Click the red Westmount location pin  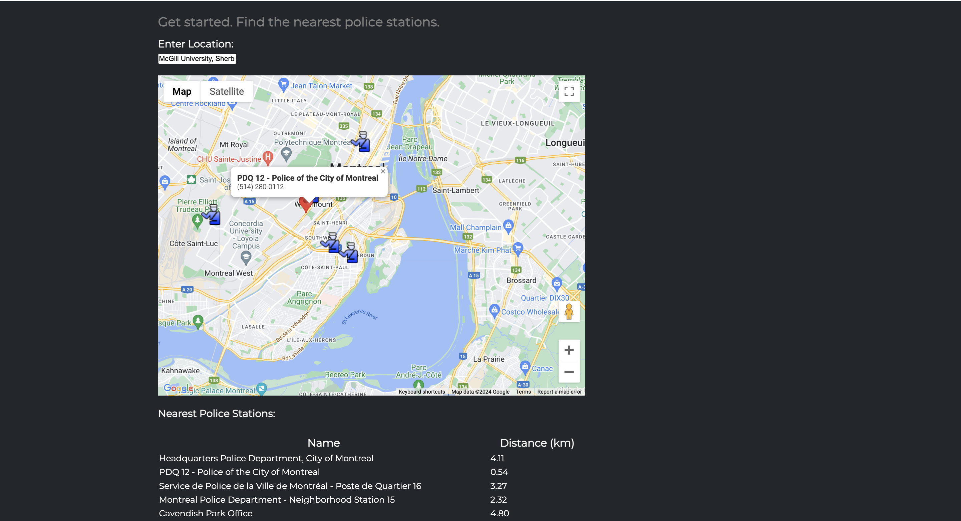tap(306, 205)
